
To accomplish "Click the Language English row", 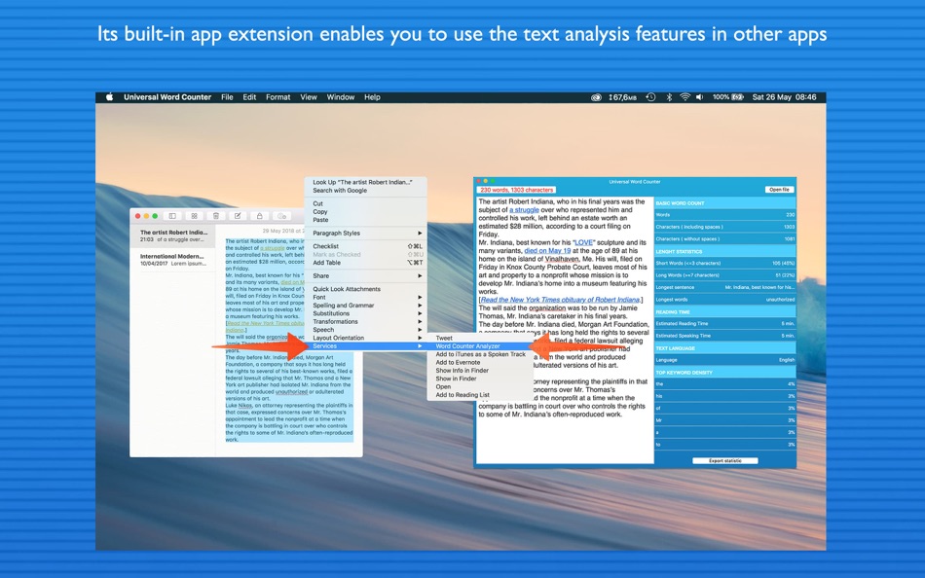I will pyautogui.click(x=725, y=360).
